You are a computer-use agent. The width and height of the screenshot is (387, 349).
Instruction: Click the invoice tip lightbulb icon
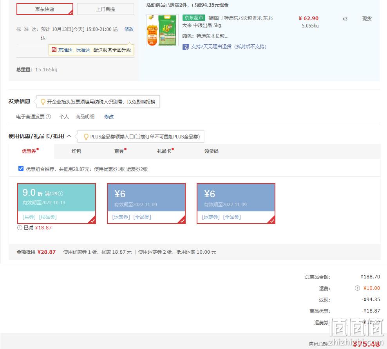(x=43, y=102)
